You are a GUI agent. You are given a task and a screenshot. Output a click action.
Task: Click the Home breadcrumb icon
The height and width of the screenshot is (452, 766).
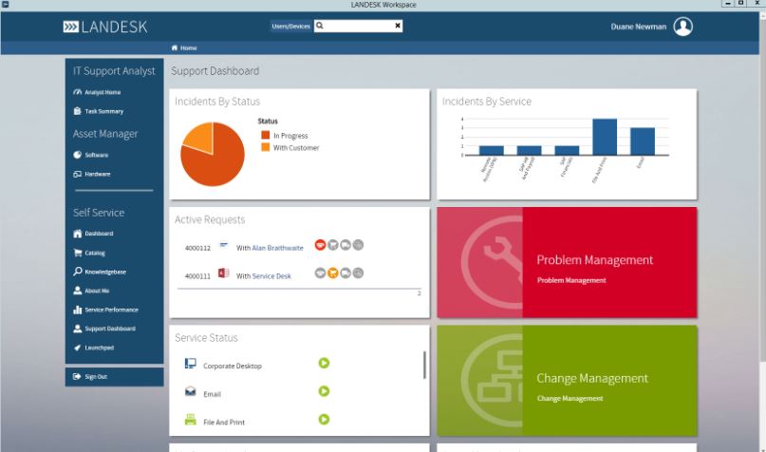(x=175, y=47)
